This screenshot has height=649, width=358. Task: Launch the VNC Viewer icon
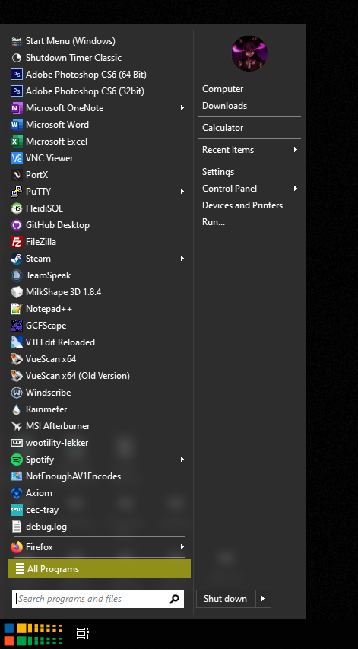(x=17, y=158)
